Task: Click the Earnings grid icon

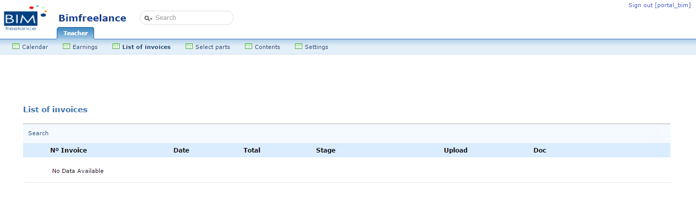Action: click(x=66, y=46)
